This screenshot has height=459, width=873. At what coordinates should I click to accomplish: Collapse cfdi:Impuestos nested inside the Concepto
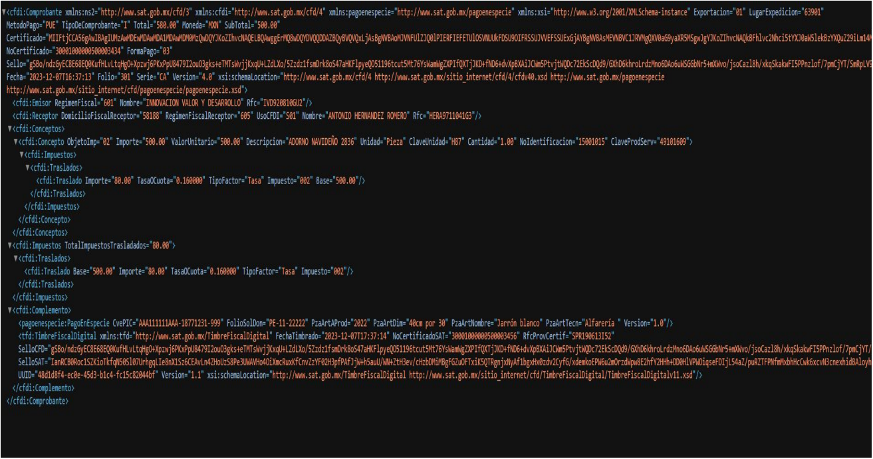(x=21, y=154)
